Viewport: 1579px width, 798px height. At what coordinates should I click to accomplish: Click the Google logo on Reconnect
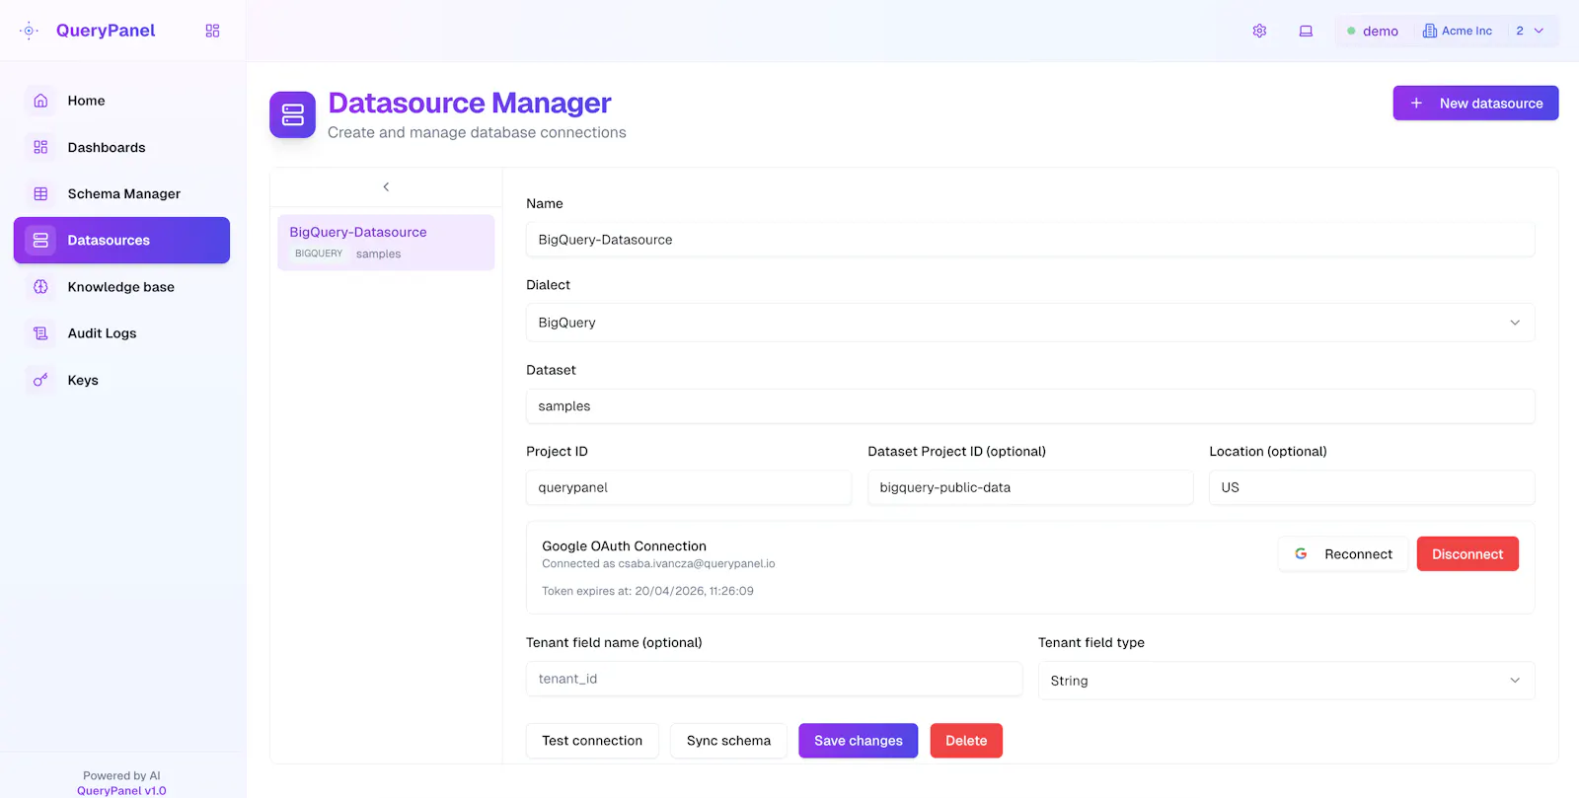click(x=1301, y=553)
